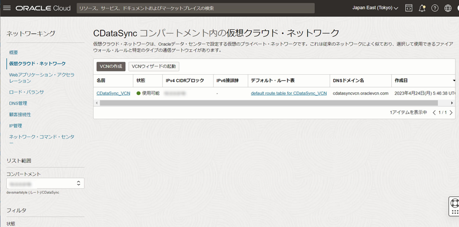Click the VCNウィザードの起動 button
This screenshot has width=459, height=227.
[154, 66]
